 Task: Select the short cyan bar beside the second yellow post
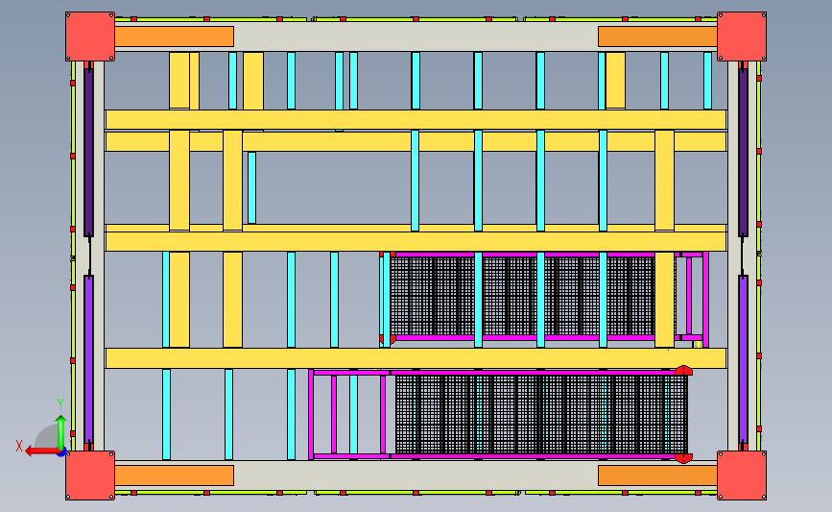point(252,187)
